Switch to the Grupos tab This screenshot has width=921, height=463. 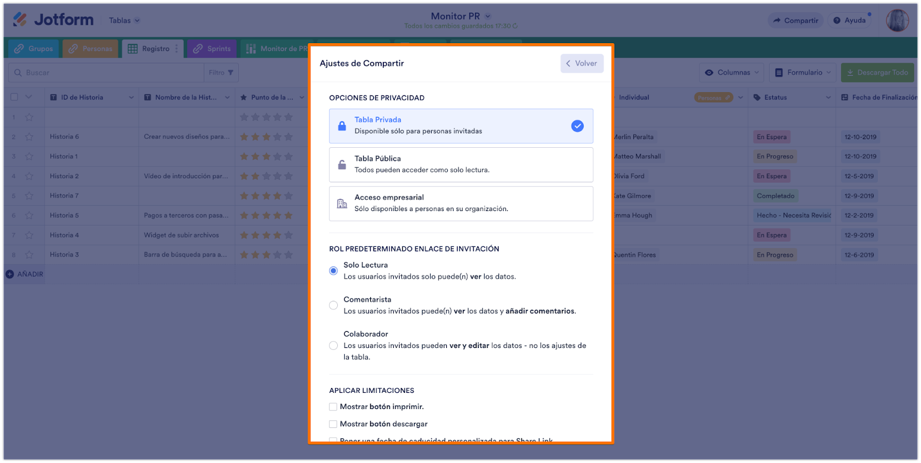[33, 49]
